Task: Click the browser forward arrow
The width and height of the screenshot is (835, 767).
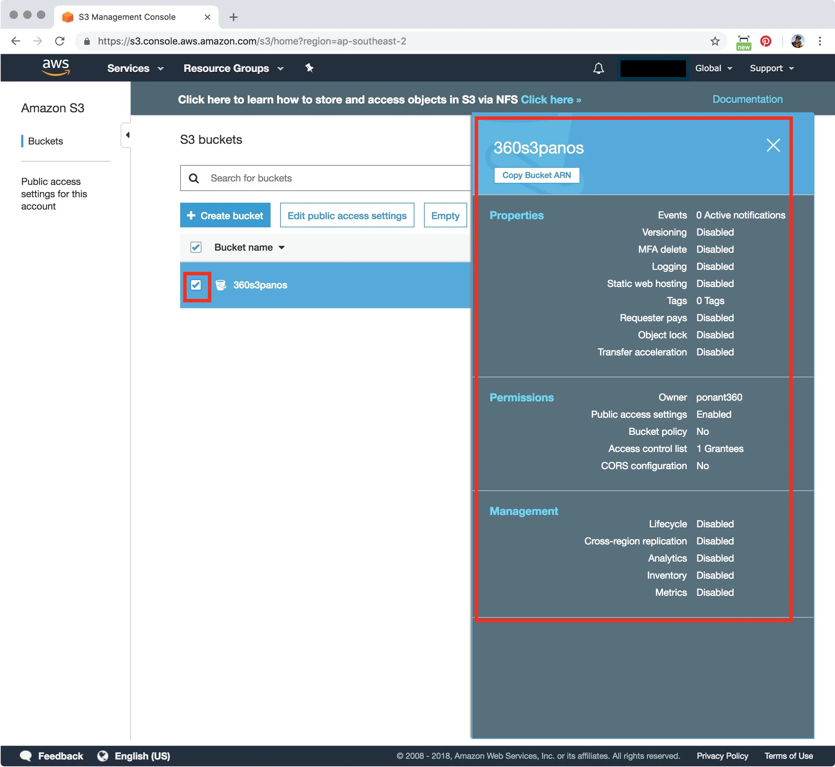Action: click(37, 41)
